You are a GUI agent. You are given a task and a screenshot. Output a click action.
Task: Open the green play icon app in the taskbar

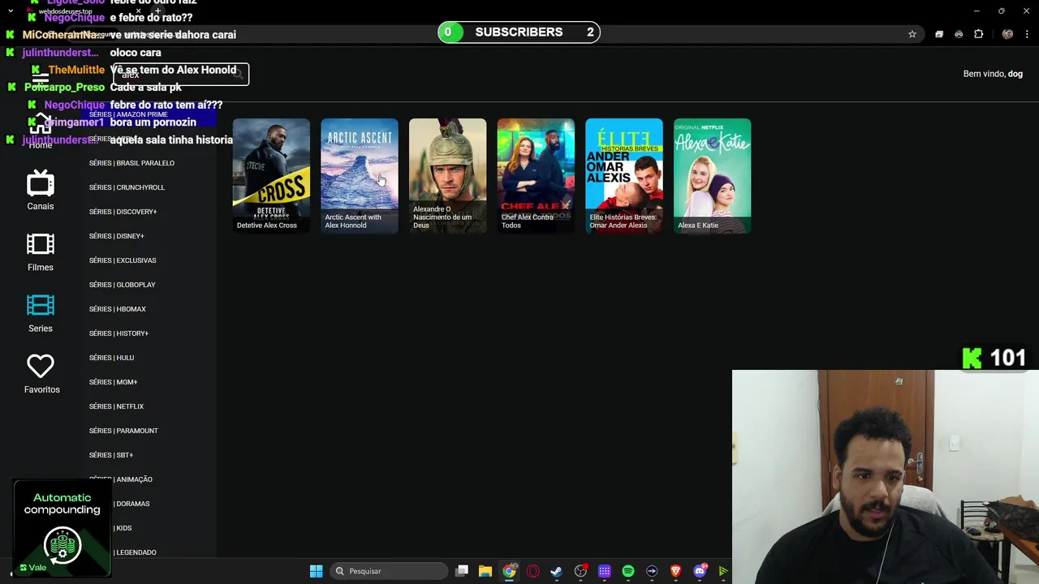click(723, 571)
